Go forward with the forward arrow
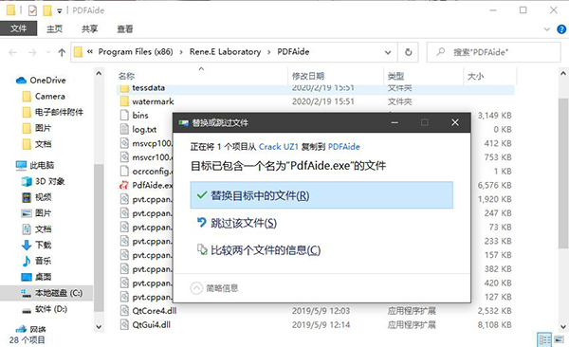 click(x=32, y=53)
